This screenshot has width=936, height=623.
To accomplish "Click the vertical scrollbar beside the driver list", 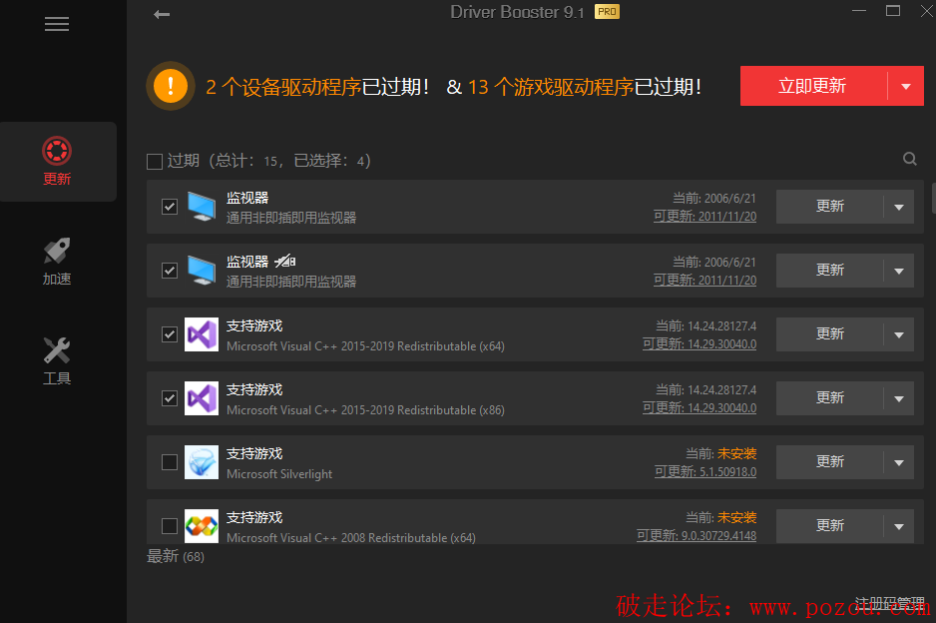I will coord(934,198).
